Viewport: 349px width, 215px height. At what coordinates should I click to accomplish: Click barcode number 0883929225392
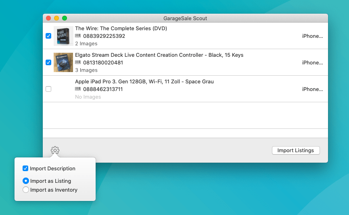point(104,36)
